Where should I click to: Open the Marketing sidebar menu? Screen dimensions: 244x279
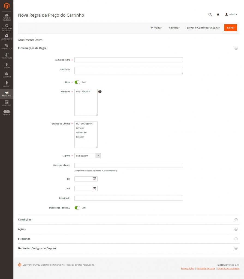[7, 94]
